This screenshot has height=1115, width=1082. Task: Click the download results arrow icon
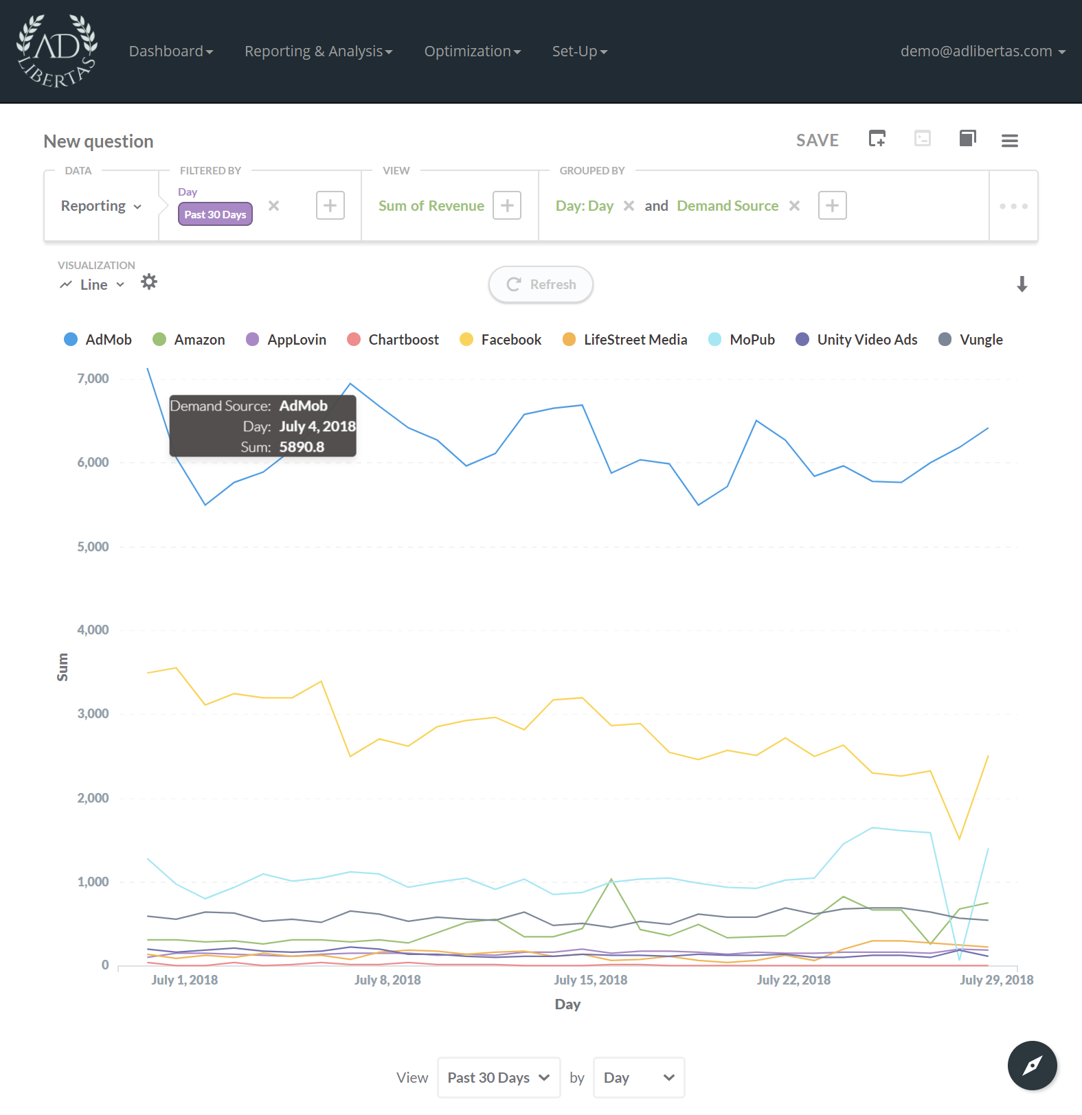click(x=1022, y=284)
